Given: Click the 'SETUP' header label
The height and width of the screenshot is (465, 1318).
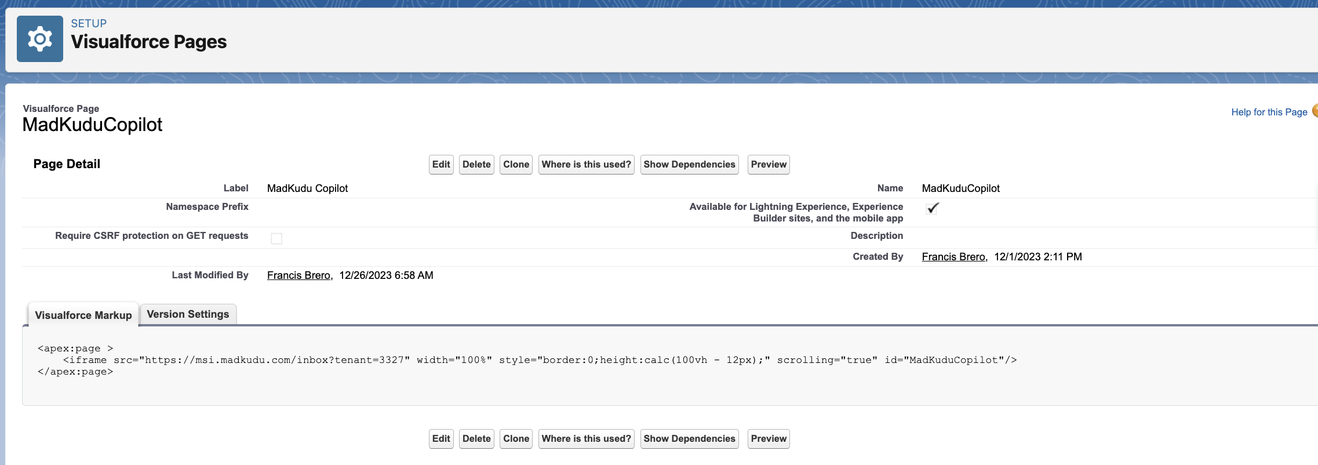Looking at the screenshot, I should 89,23.
